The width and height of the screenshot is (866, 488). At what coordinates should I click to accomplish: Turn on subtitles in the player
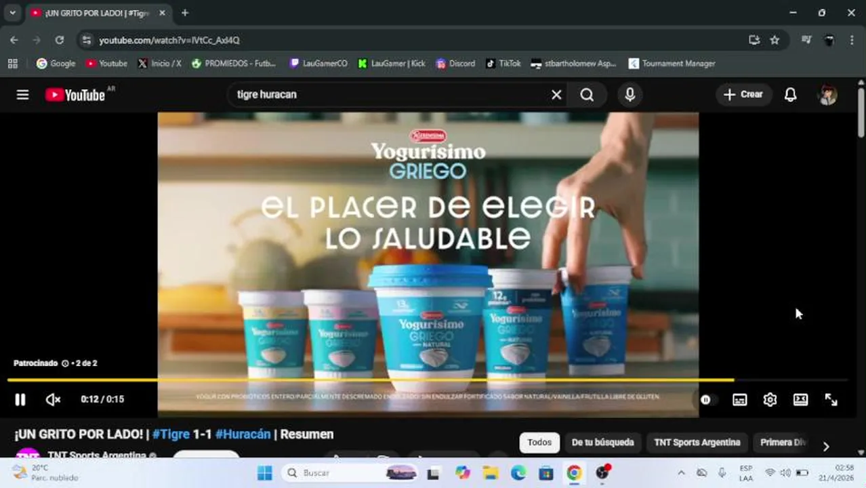(x=739, y=400)
